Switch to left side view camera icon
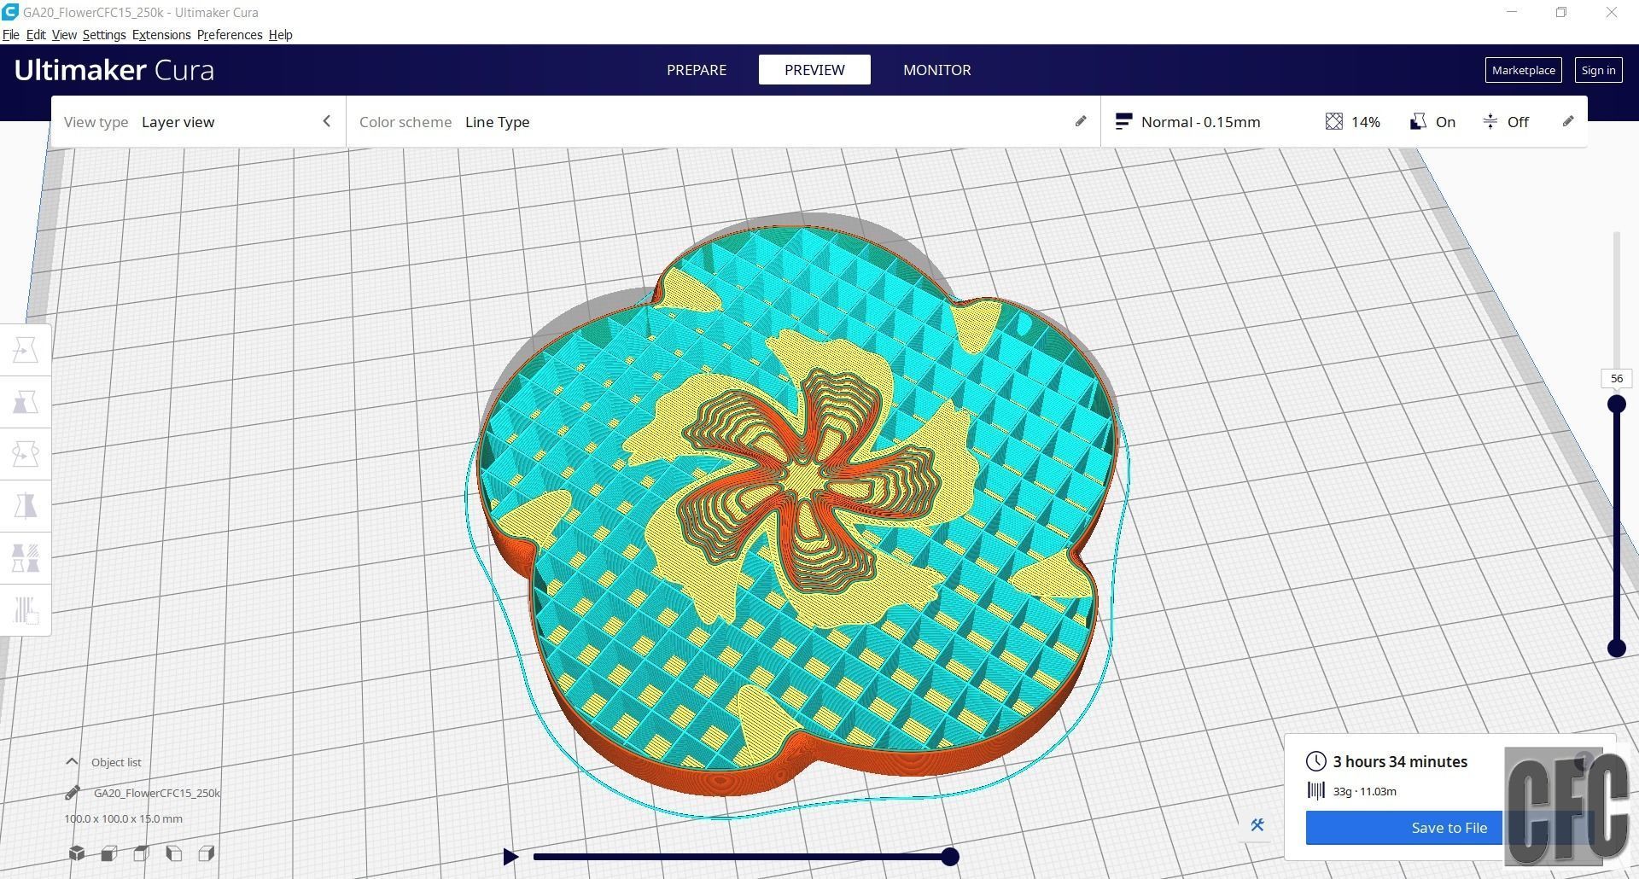 coord(174,853)
